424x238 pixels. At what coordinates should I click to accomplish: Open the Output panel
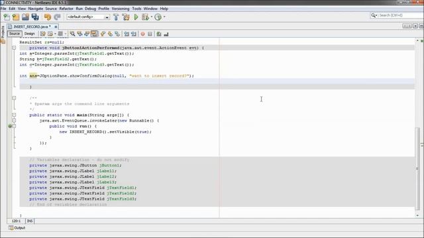coord(17,228)
